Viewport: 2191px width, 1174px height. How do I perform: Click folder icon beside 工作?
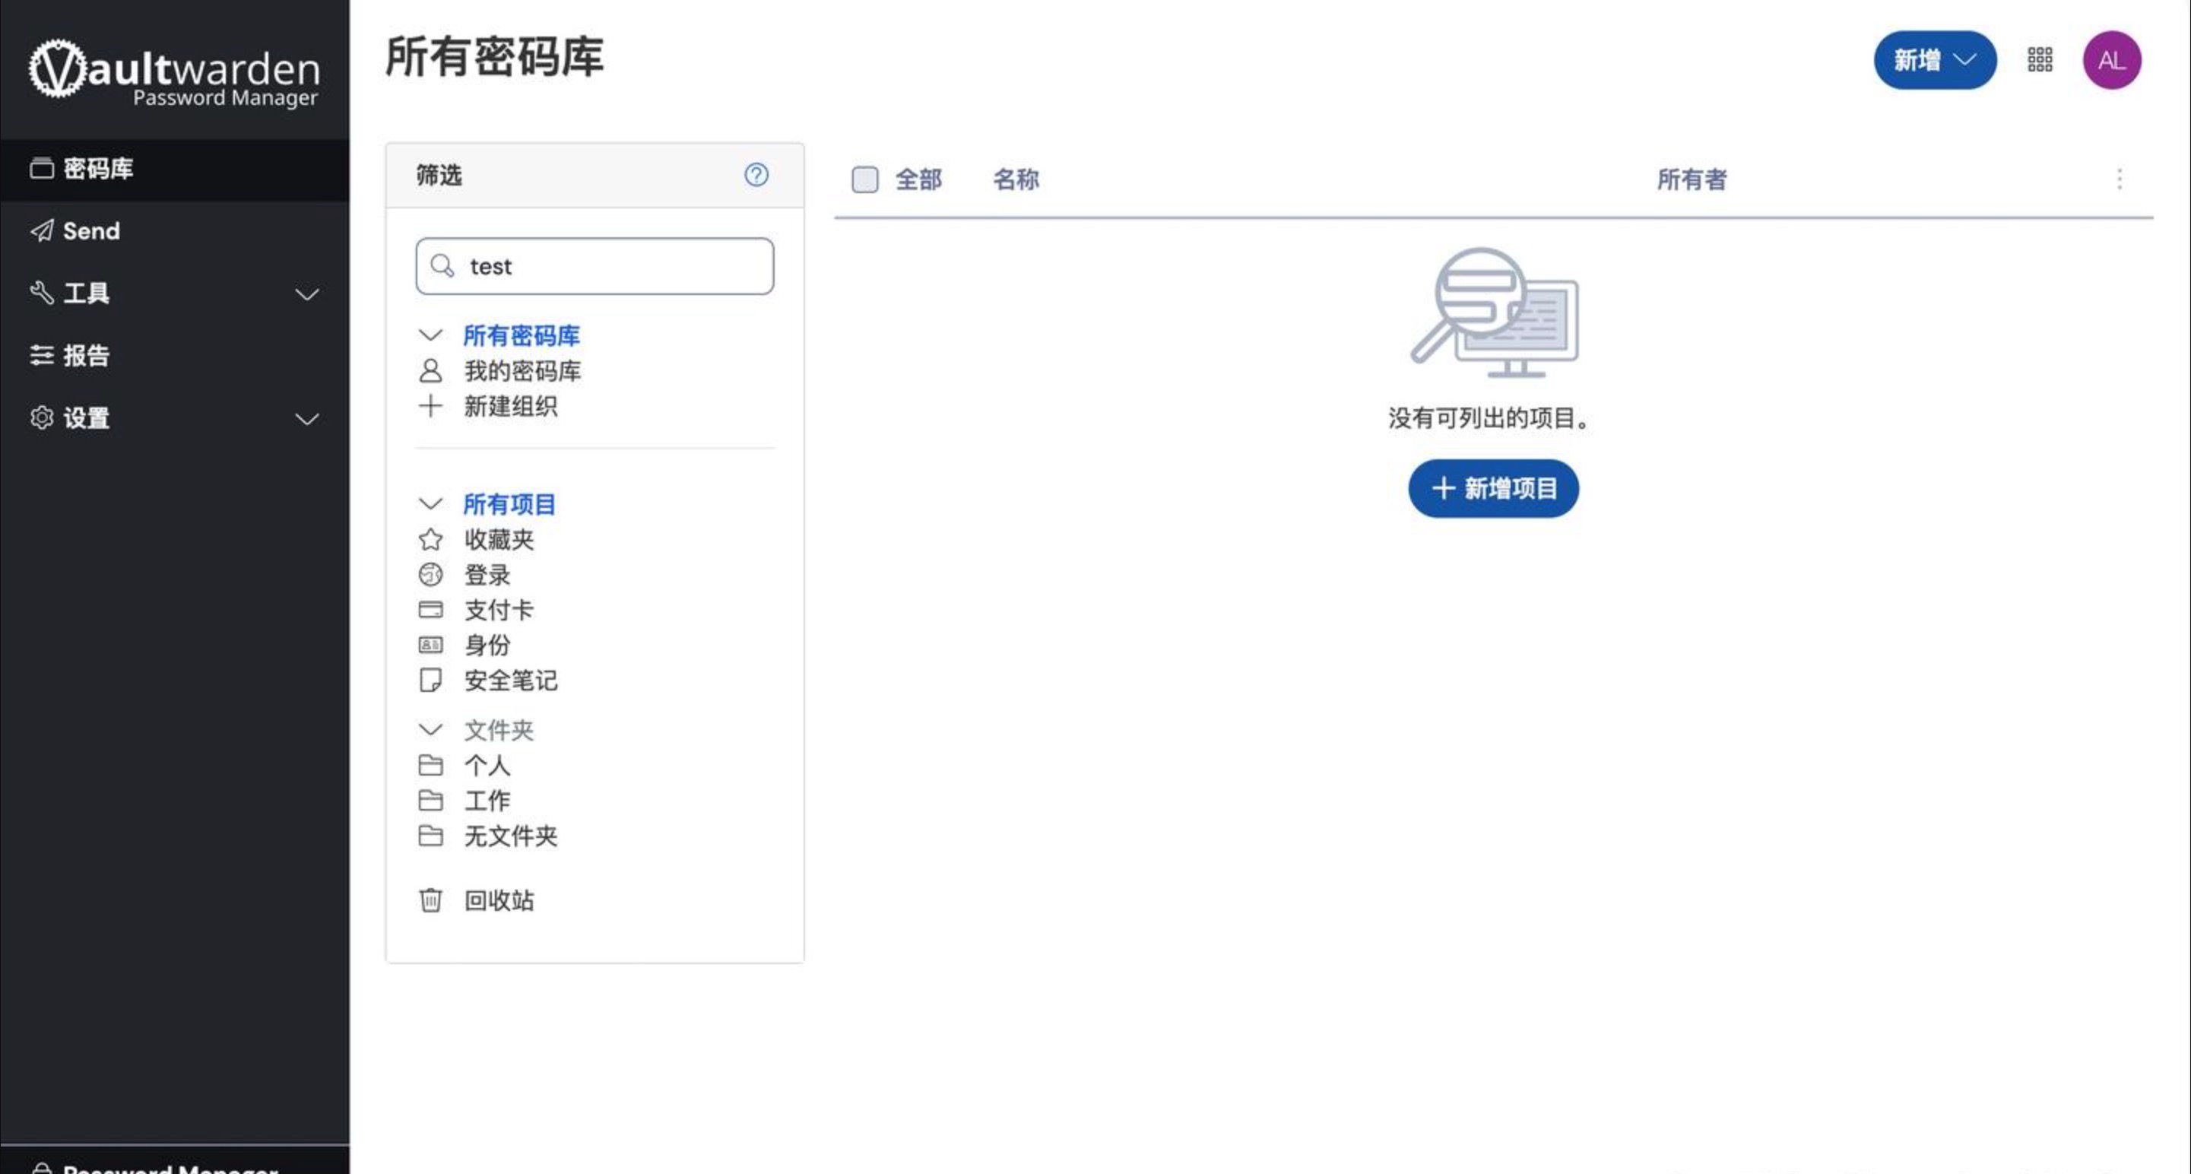430,801
